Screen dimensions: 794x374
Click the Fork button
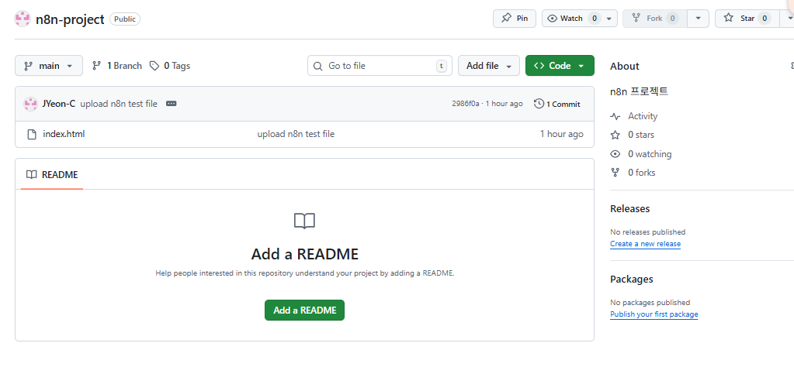point(655,18)
